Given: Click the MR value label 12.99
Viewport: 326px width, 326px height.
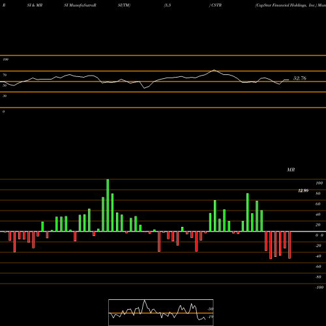Looking at the screenshot, I should 303,191.
